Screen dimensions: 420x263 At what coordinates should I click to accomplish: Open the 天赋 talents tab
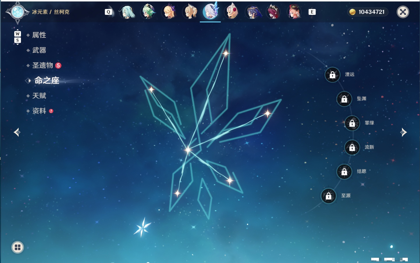(x=39, y=96)
